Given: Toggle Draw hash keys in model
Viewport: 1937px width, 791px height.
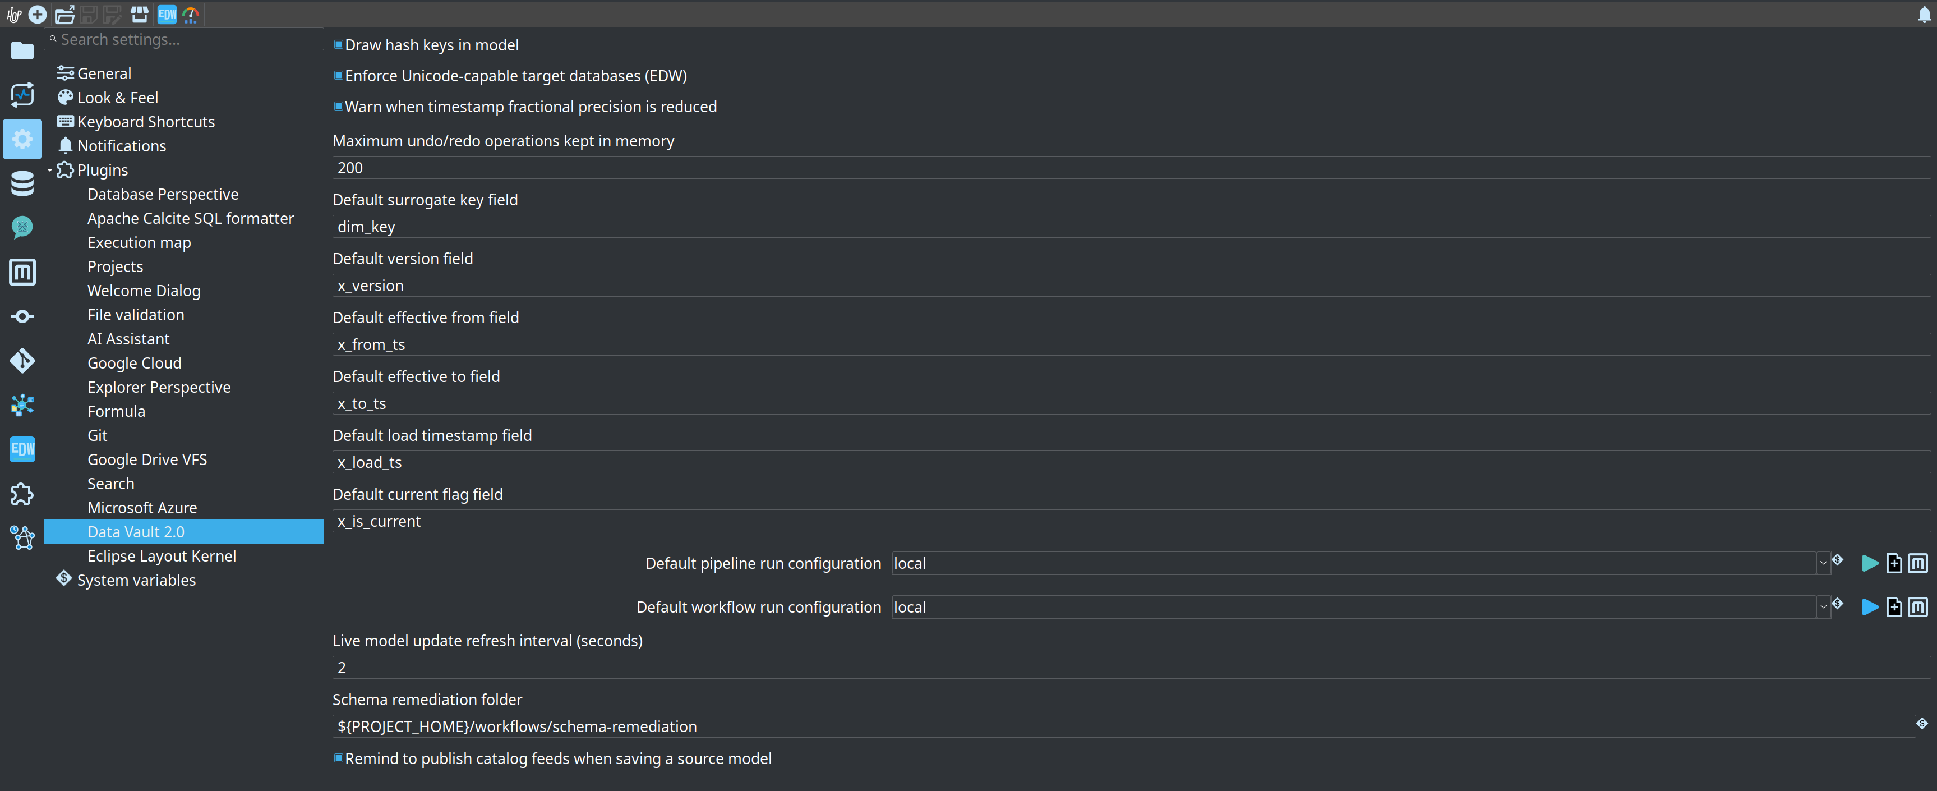Looking at the screenshot, I should click(x=338, y=45).
